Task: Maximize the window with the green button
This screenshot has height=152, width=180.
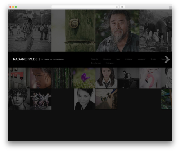Action: 16,7
